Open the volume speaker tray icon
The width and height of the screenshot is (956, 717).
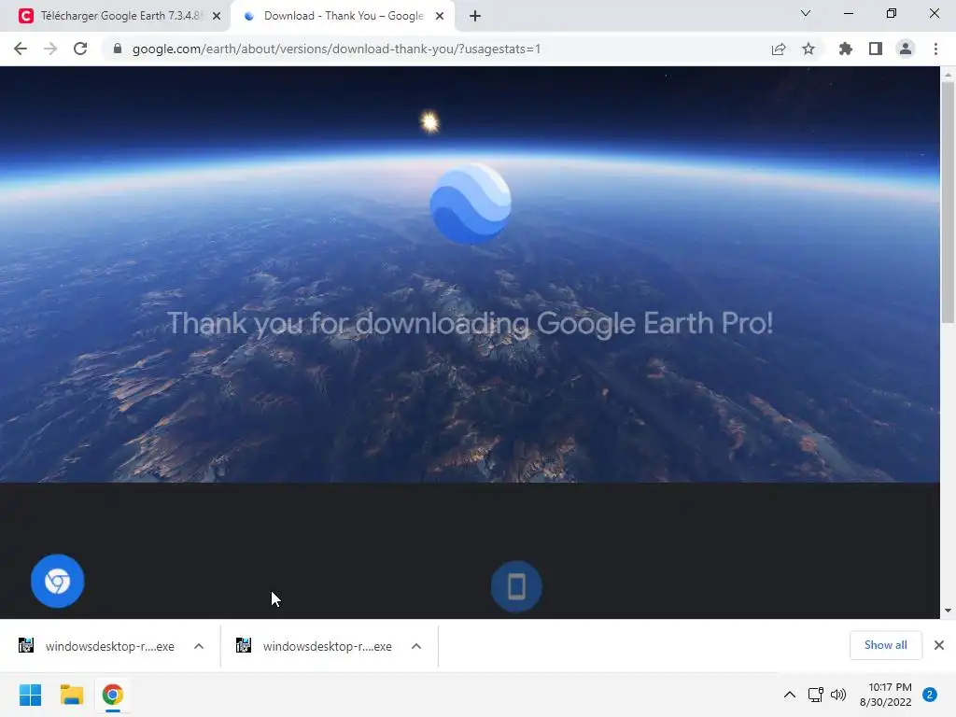click(x=838, y=695)
